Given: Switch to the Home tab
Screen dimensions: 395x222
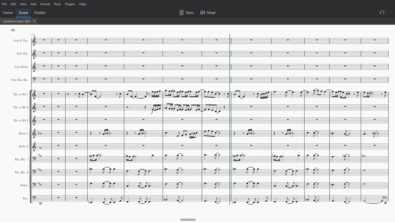Looking at the screenshot, I should click(8, 13).
